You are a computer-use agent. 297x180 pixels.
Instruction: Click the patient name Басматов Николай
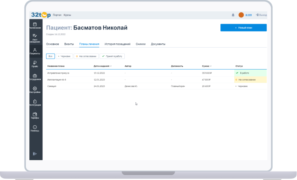100,28
